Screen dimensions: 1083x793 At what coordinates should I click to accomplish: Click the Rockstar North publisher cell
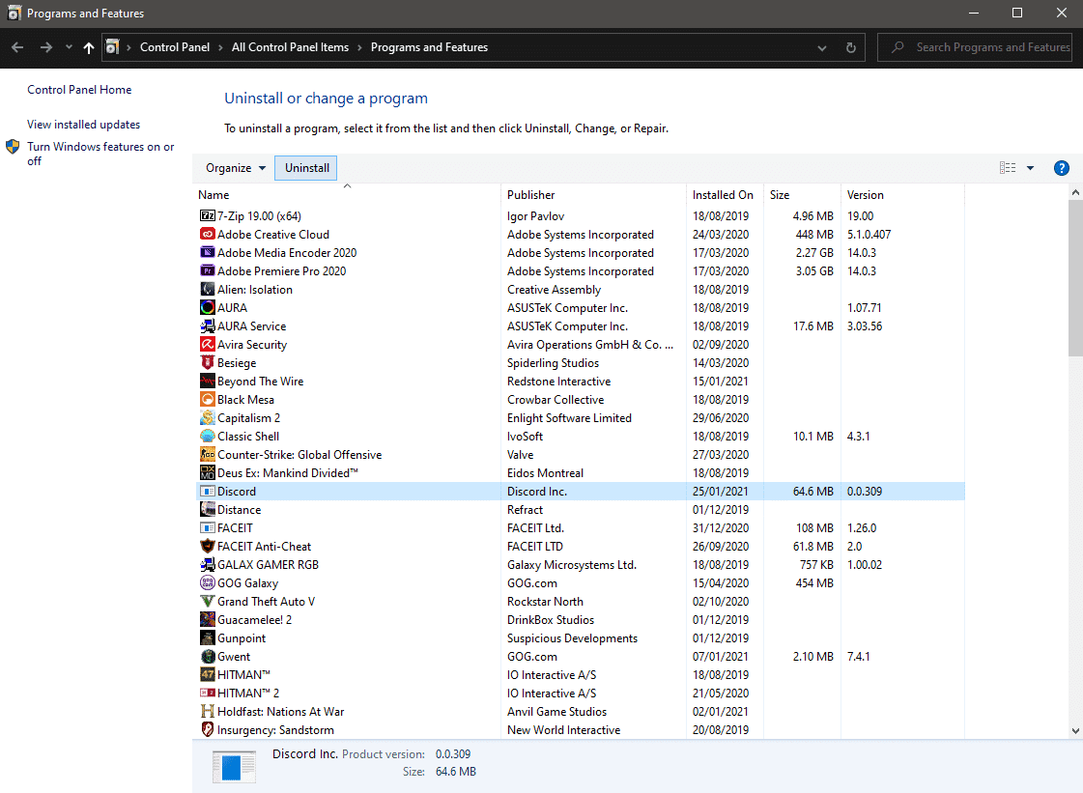(545, 602)
